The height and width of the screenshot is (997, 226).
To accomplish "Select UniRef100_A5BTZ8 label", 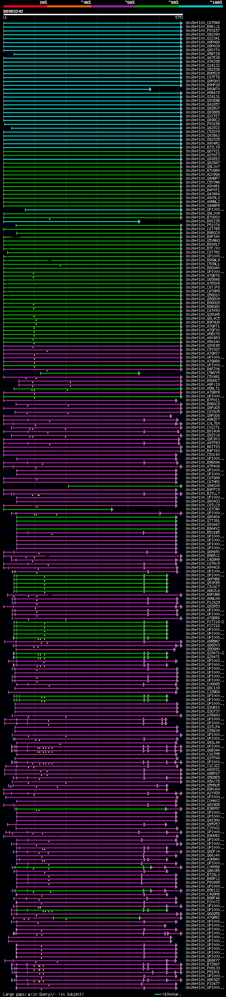I will coord(203,54).
